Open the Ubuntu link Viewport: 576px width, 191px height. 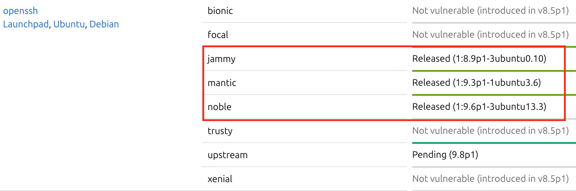(69, 24)
